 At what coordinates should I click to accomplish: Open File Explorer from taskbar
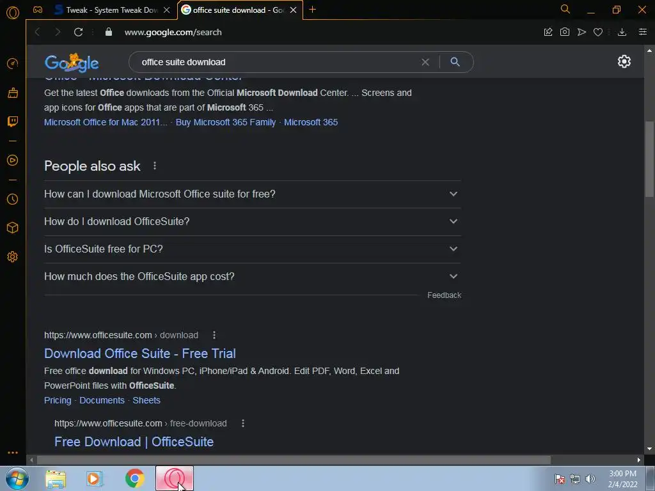56,479
